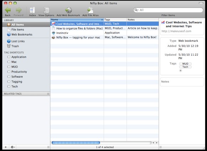This screenshot has width=207, height=151.
Task: Click the Nifty Box row icon
Action: pos(54,37)
